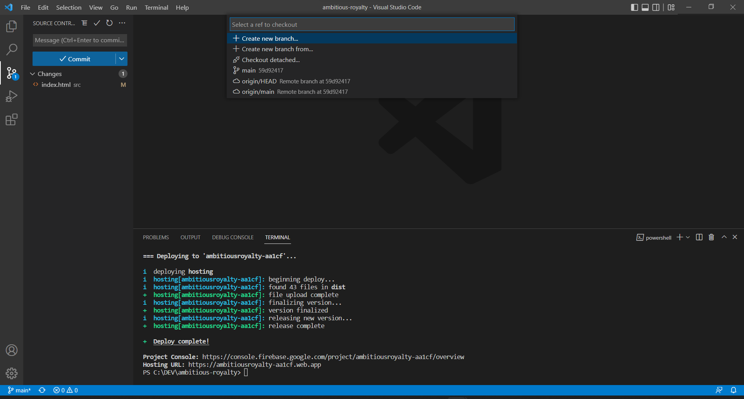This screenshot has height=399, width=744.
Task: Toggle the bottom panel visibility
Action: coord(645,7)
